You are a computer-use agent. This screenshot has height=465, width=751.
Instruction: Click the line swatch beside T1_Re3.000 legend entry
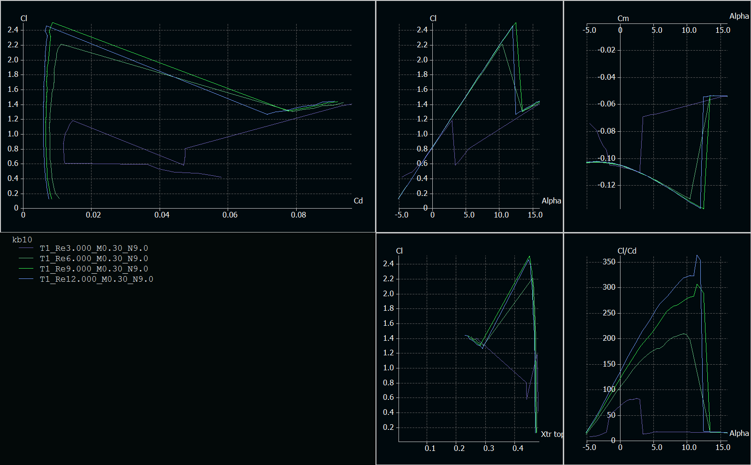click(x=26, y=248)
